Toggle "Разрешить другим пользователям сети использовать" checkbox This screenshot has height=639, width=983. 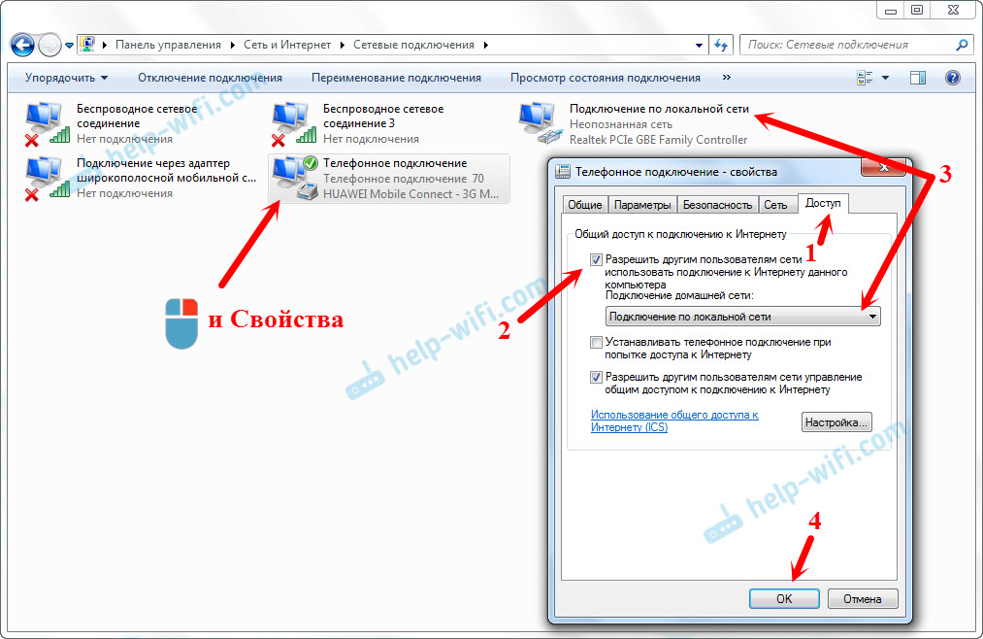click(x=596, y=259)
